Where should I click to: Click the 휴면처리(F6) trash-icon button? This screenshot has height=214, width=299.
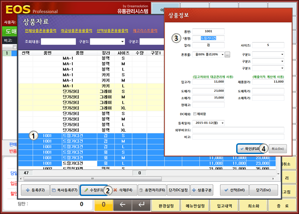pyautogui.click(x=152, y=190)
